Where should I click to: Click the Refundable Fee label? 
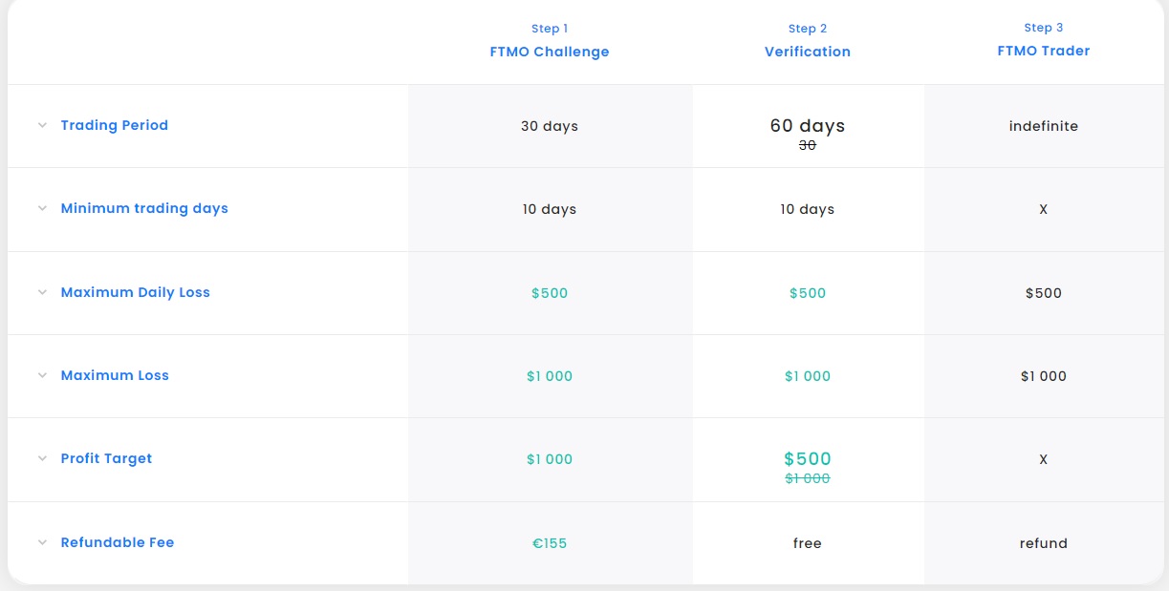point(118,542)
